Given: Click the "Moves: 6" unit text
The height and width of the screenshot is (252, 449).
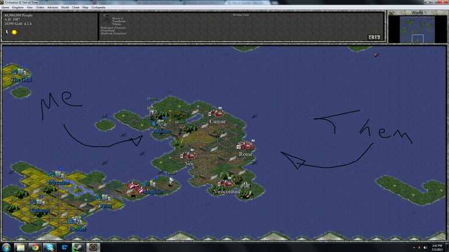Looking at the screenshot, I should point(117,18).
